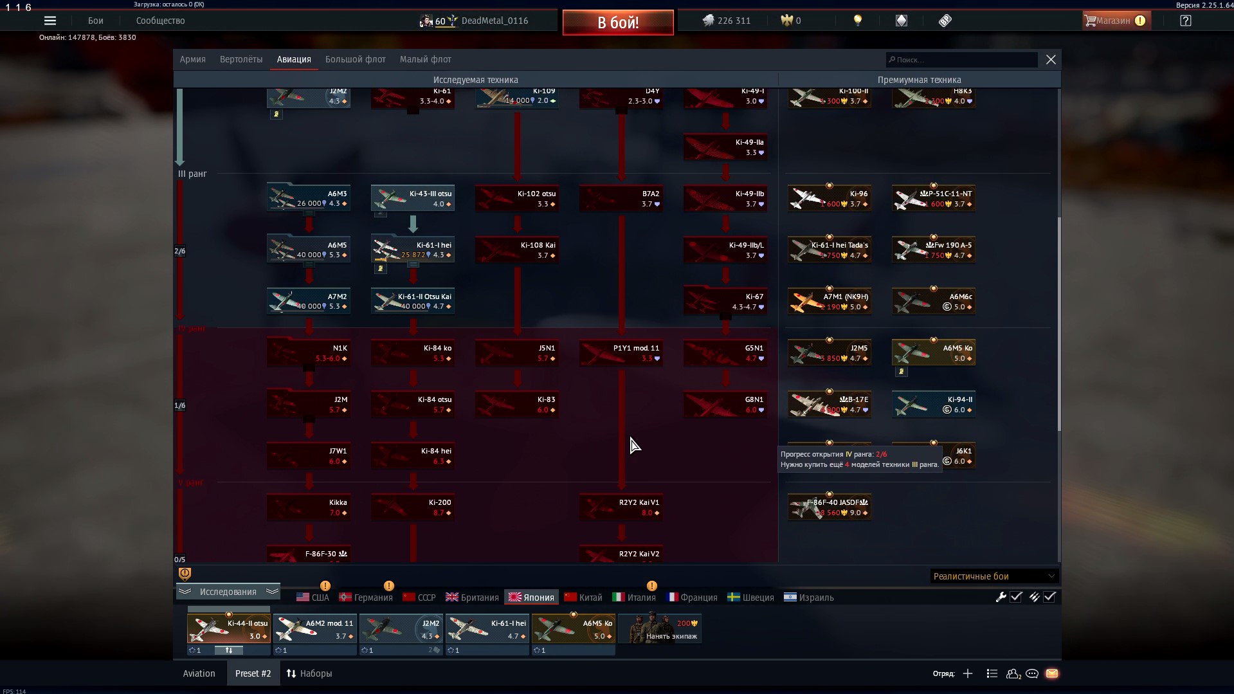Click the wrench auto-repair icon

pos(1001,597)
